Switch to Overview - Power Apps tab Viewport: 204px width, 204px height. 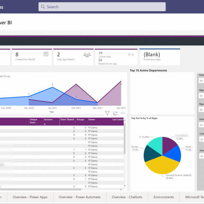[x=30, y=197]
